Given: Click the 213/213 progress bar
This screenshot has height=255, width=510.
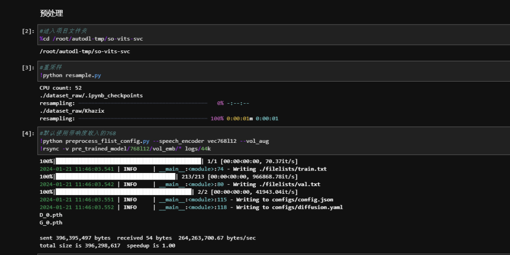Looking at the screenshot, I should coord(115,176).
